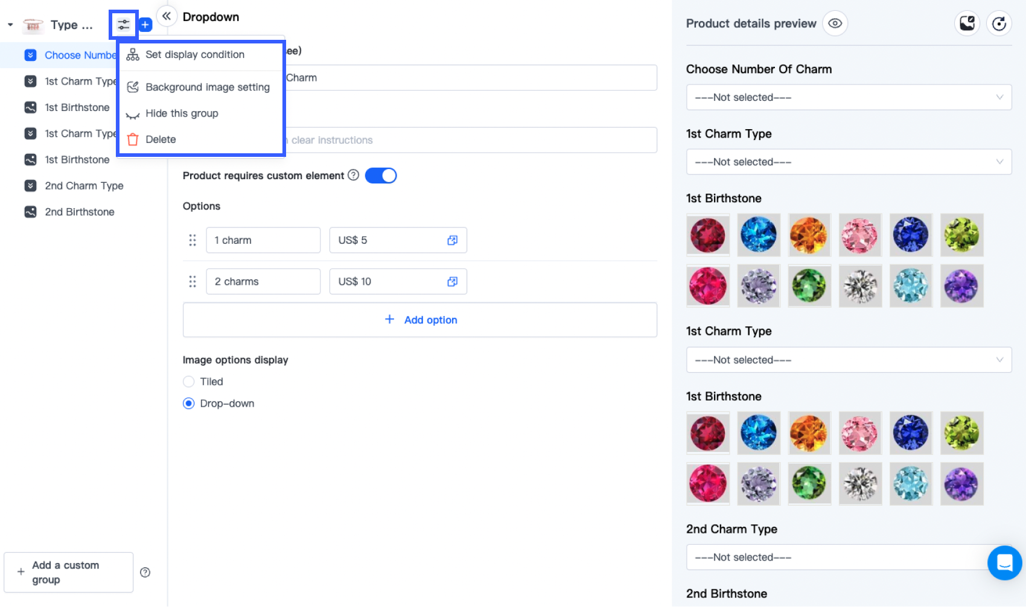Collapse the editor panel with double-chevron icon
The width and height of the screenshot is (1026, 607).
click(x=167, y=16)
